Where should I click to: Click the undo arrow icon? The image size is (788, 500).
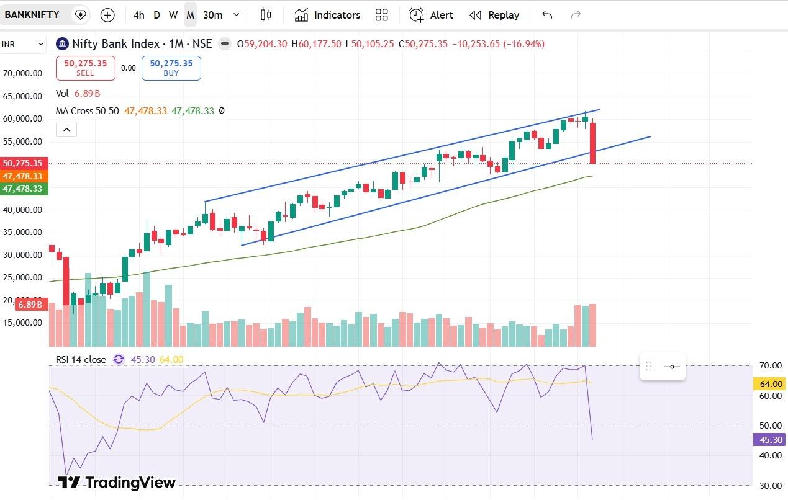(x=547, y=15)
